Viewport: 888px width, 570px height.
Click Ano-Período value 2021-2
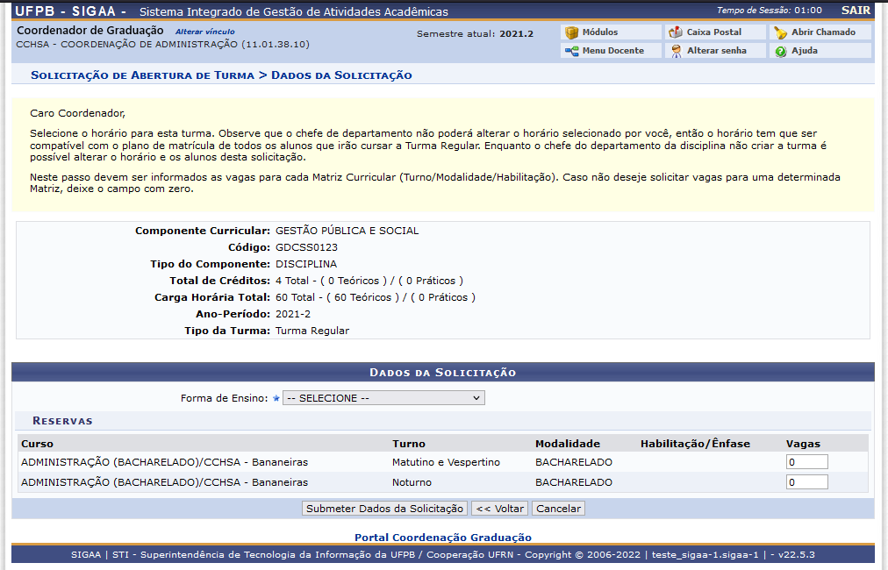(x=293, y=314)
